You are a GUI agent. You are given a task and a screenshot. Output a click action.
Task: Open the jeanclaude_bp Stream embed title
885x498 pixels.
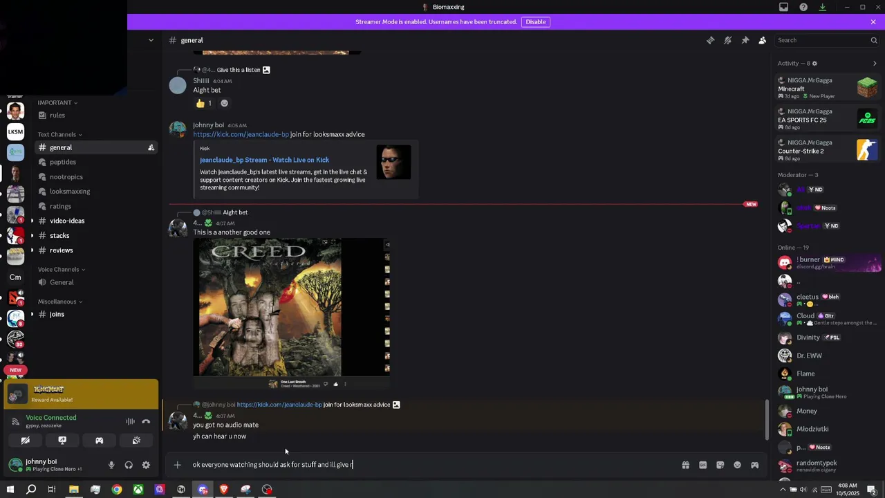[x=264, y=160]
